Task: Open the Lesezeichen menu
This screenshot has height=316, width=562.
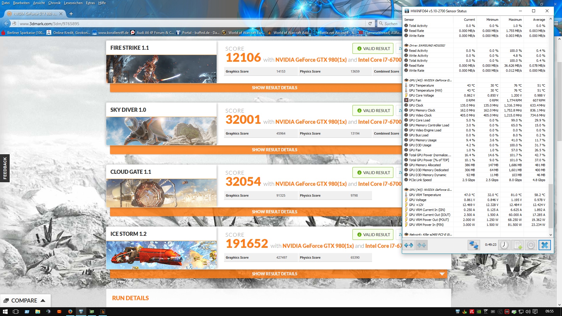Action: 73,3
